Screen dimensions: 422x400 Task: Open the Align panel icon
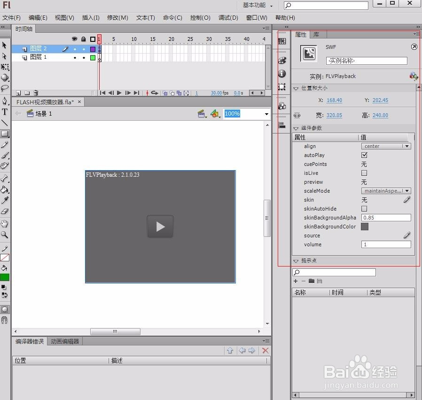[282, 125]
